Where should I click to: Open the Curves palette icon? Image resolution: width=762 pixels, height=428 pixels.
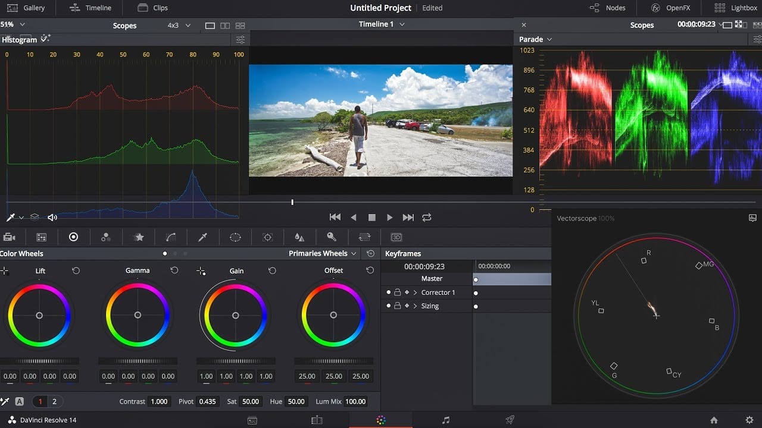(171, 237)
